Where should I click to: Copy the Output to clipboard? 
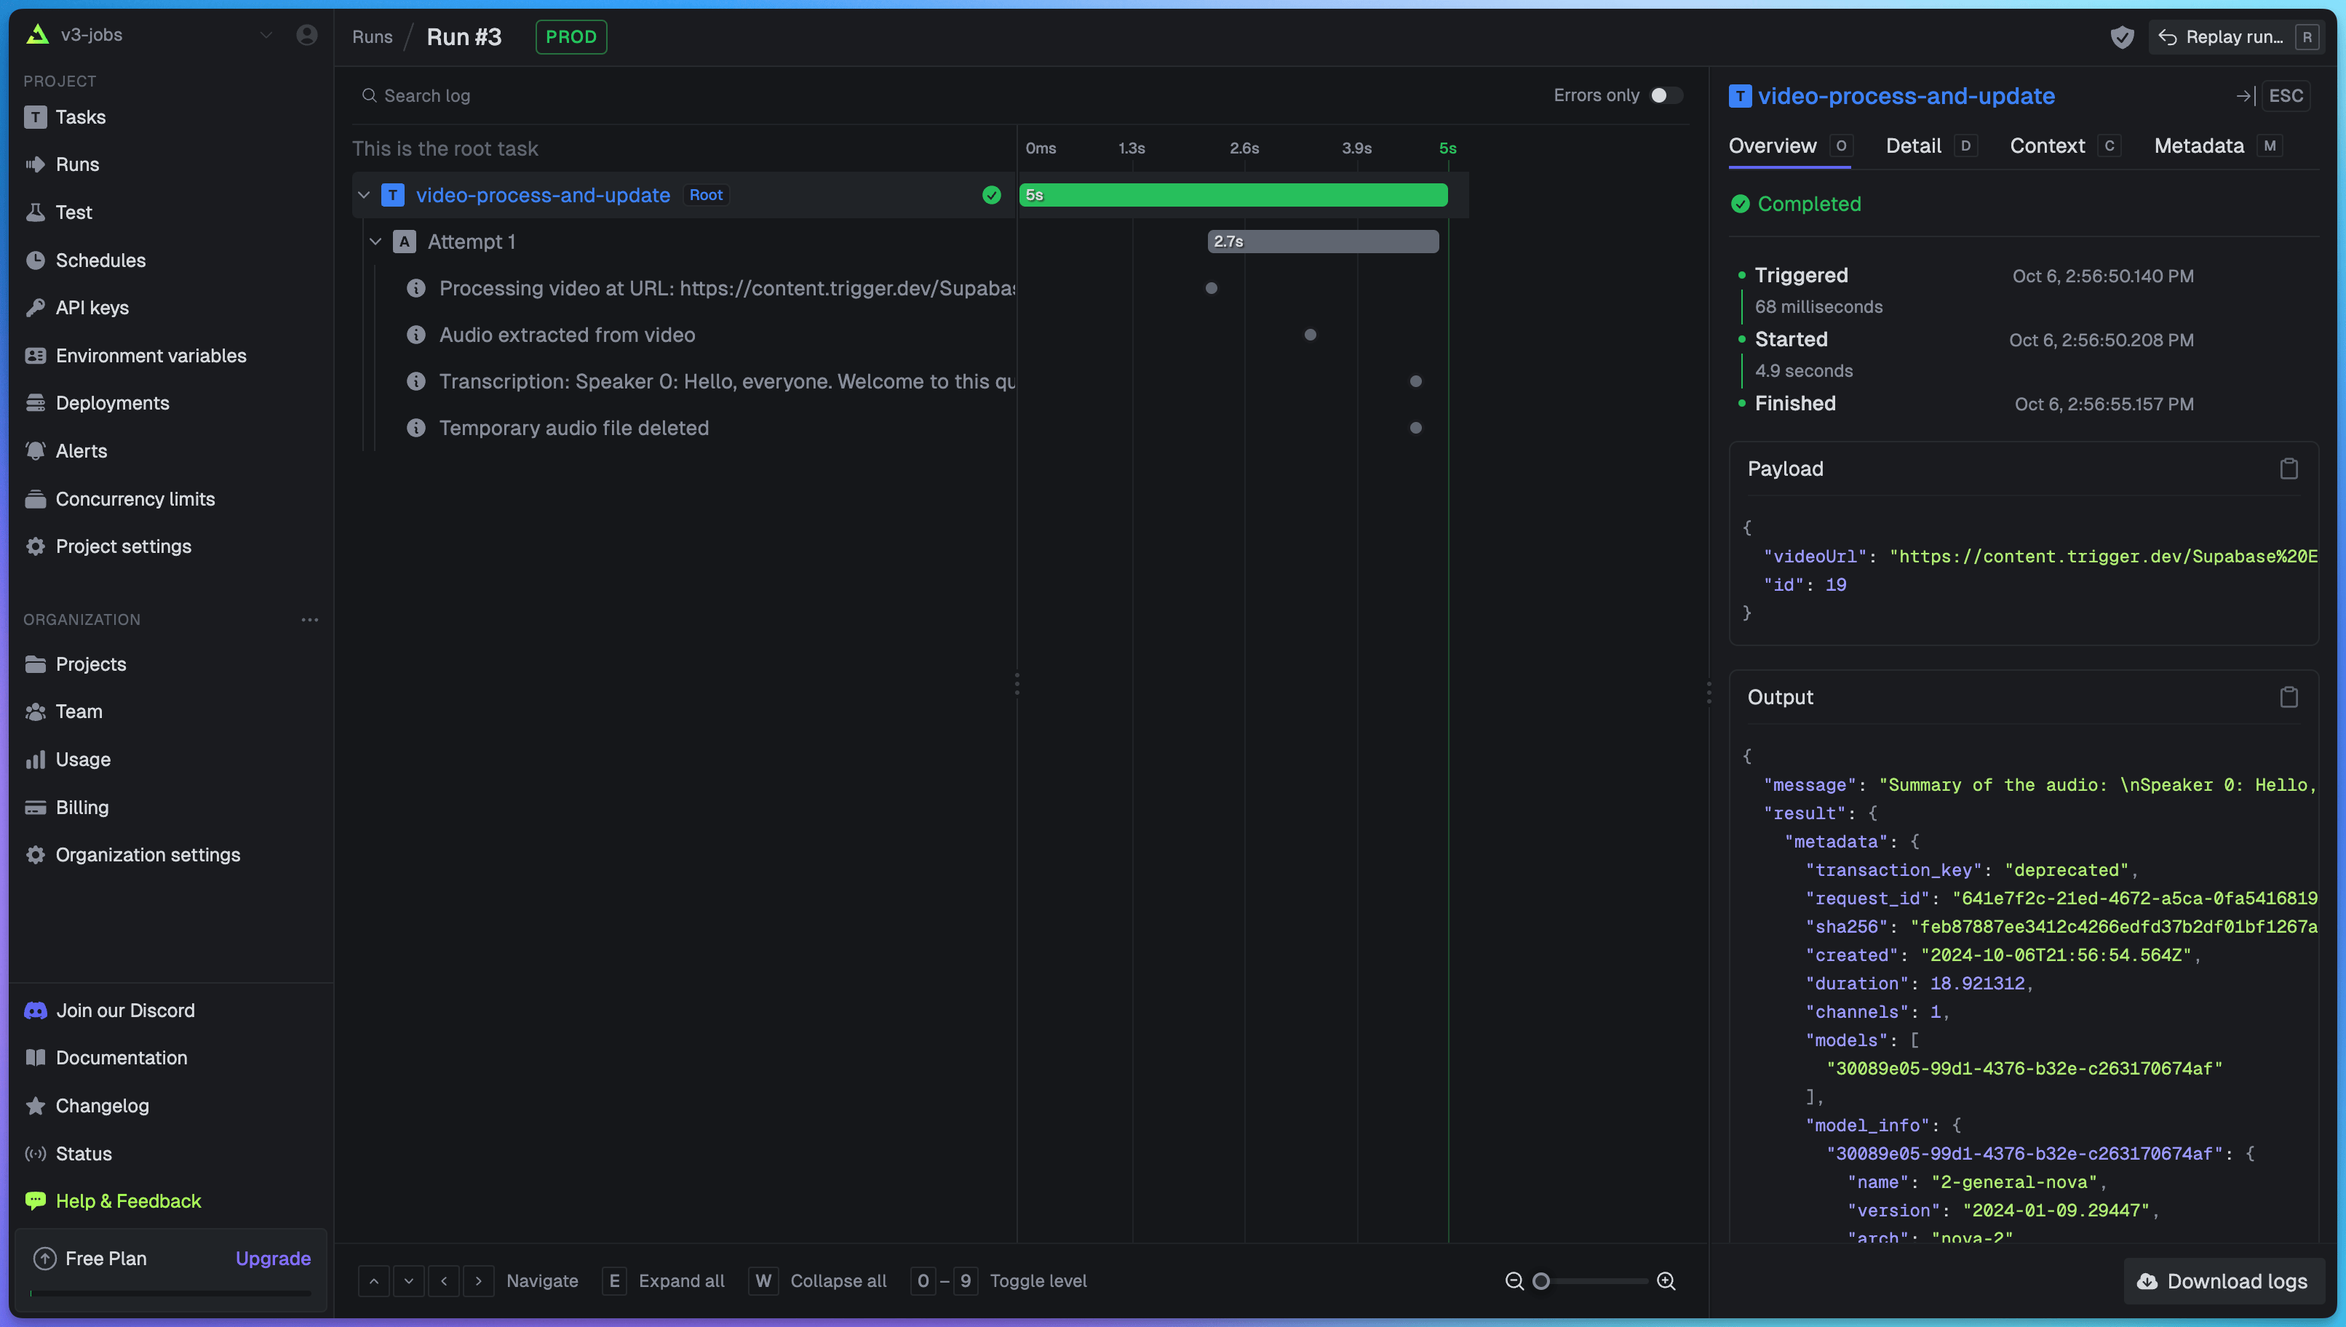click(x=2288, y=697)
